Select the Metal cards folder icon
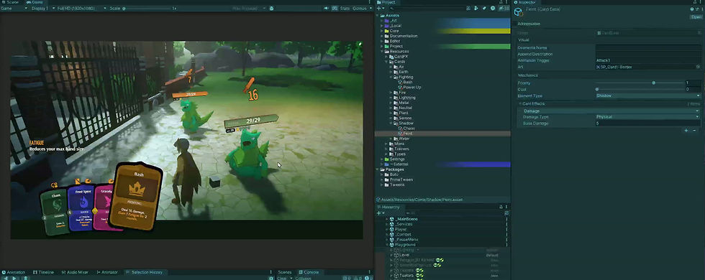 coord(396,103)
